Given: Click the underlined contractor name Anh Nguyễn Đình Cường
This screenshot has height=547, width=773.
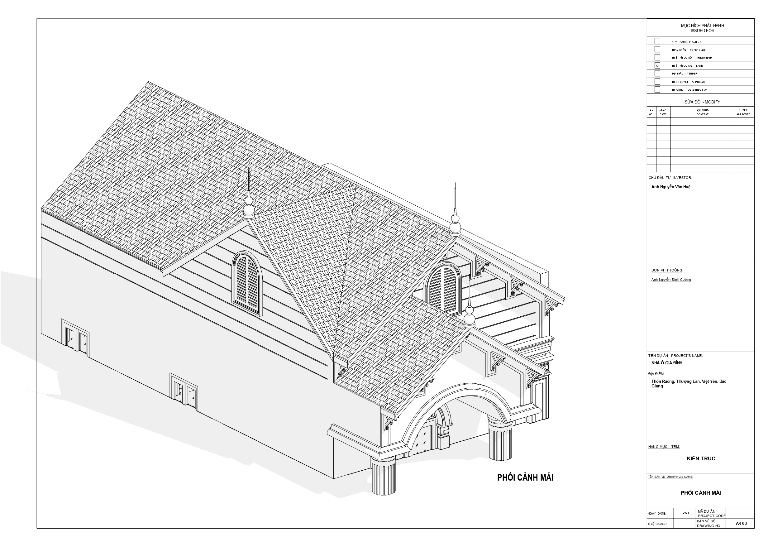Looking at the screenshot, I should pos(671,280).
